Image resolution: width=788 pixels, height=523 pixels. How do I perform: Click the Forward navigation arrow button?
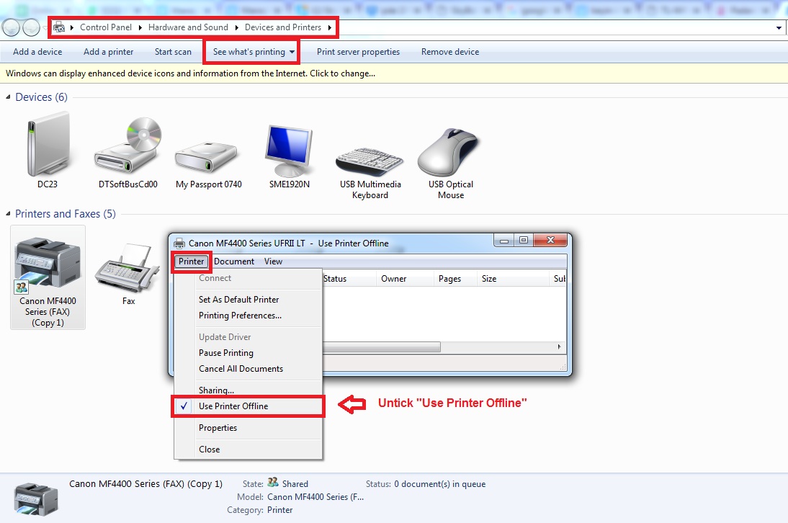coord(31,27)
